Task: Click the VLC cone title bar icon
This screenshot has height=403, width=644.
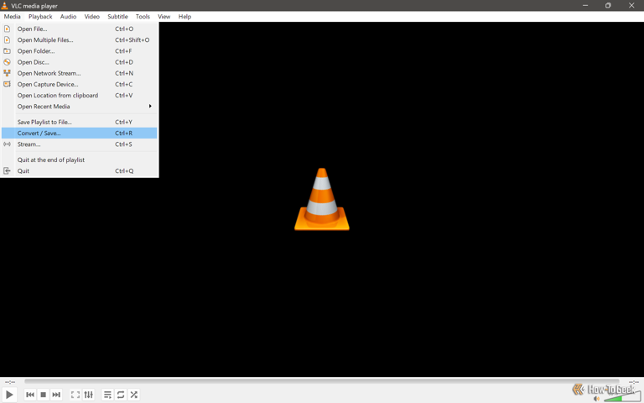Action: click(4, 6)
